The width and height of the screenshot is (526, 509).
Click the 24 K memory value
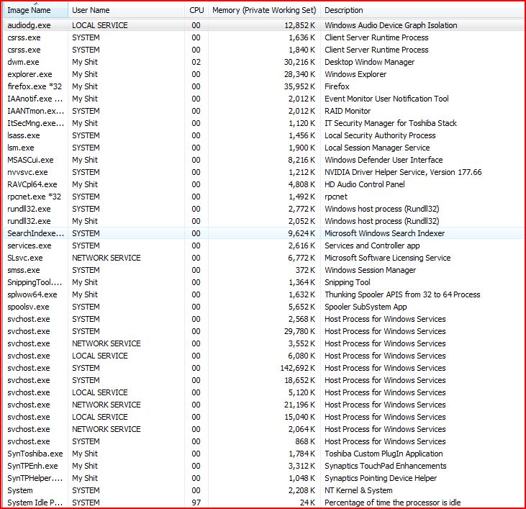pos(308,503)
